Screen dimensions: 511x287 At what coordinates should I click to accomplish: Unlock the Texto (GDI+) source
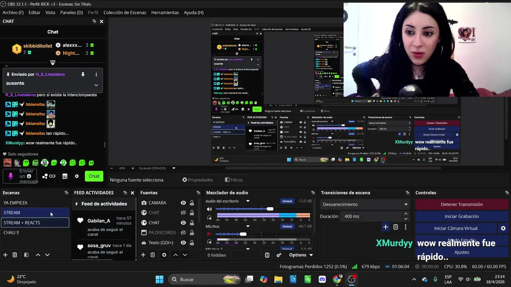[x=192, y=243]
